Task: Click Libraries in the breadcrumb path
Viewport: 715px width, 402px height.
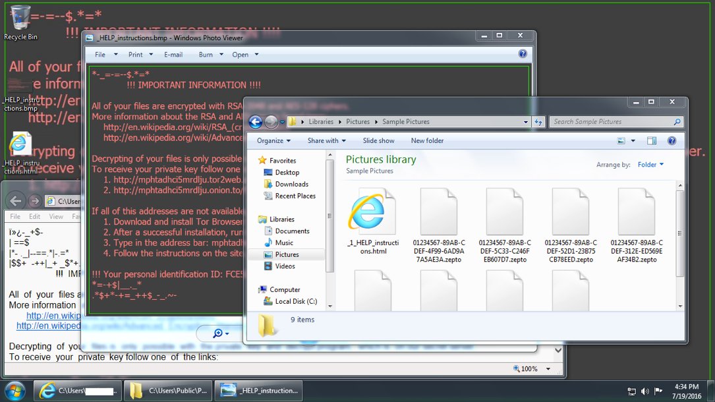Action: tap(320, 122)
